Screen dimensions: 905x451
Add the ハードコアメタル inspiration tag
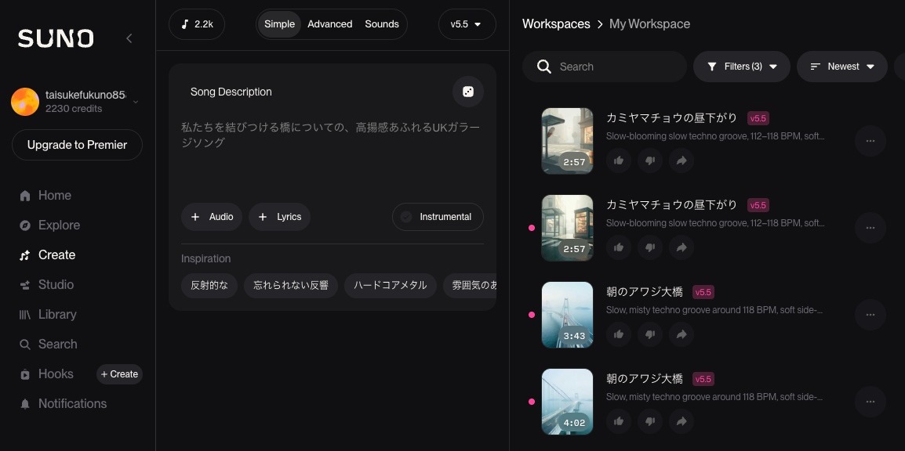click(390, 285)
